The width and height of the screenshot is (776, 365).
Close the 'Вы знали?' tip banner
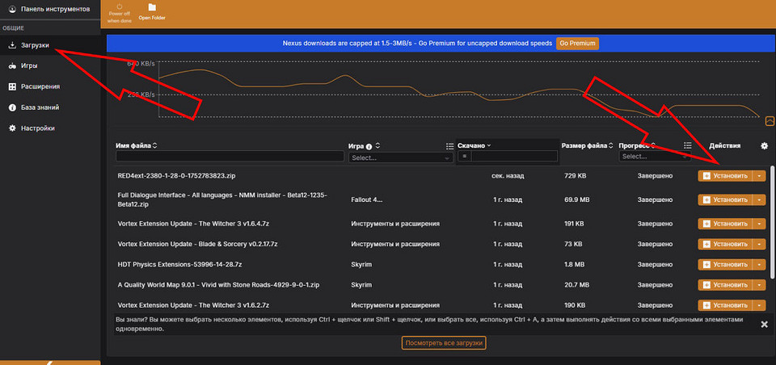pyautogui.click(x=764, y=324)
